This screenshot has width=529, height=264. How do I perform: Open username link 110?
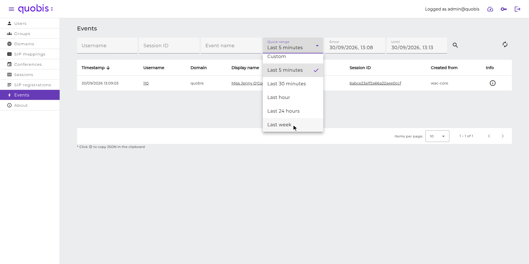tap(146, 83)
